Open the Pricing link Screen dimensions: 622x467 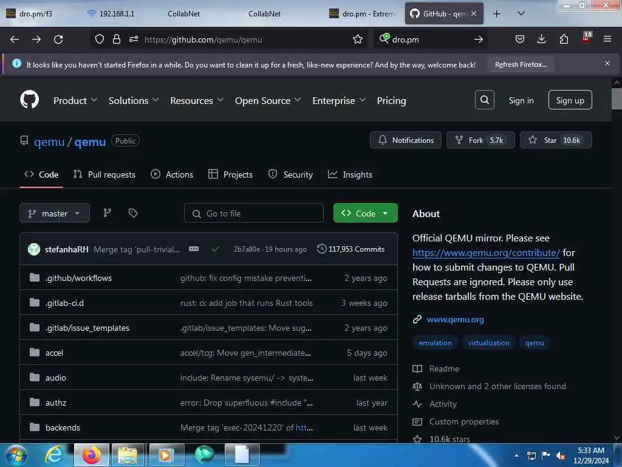391,100
